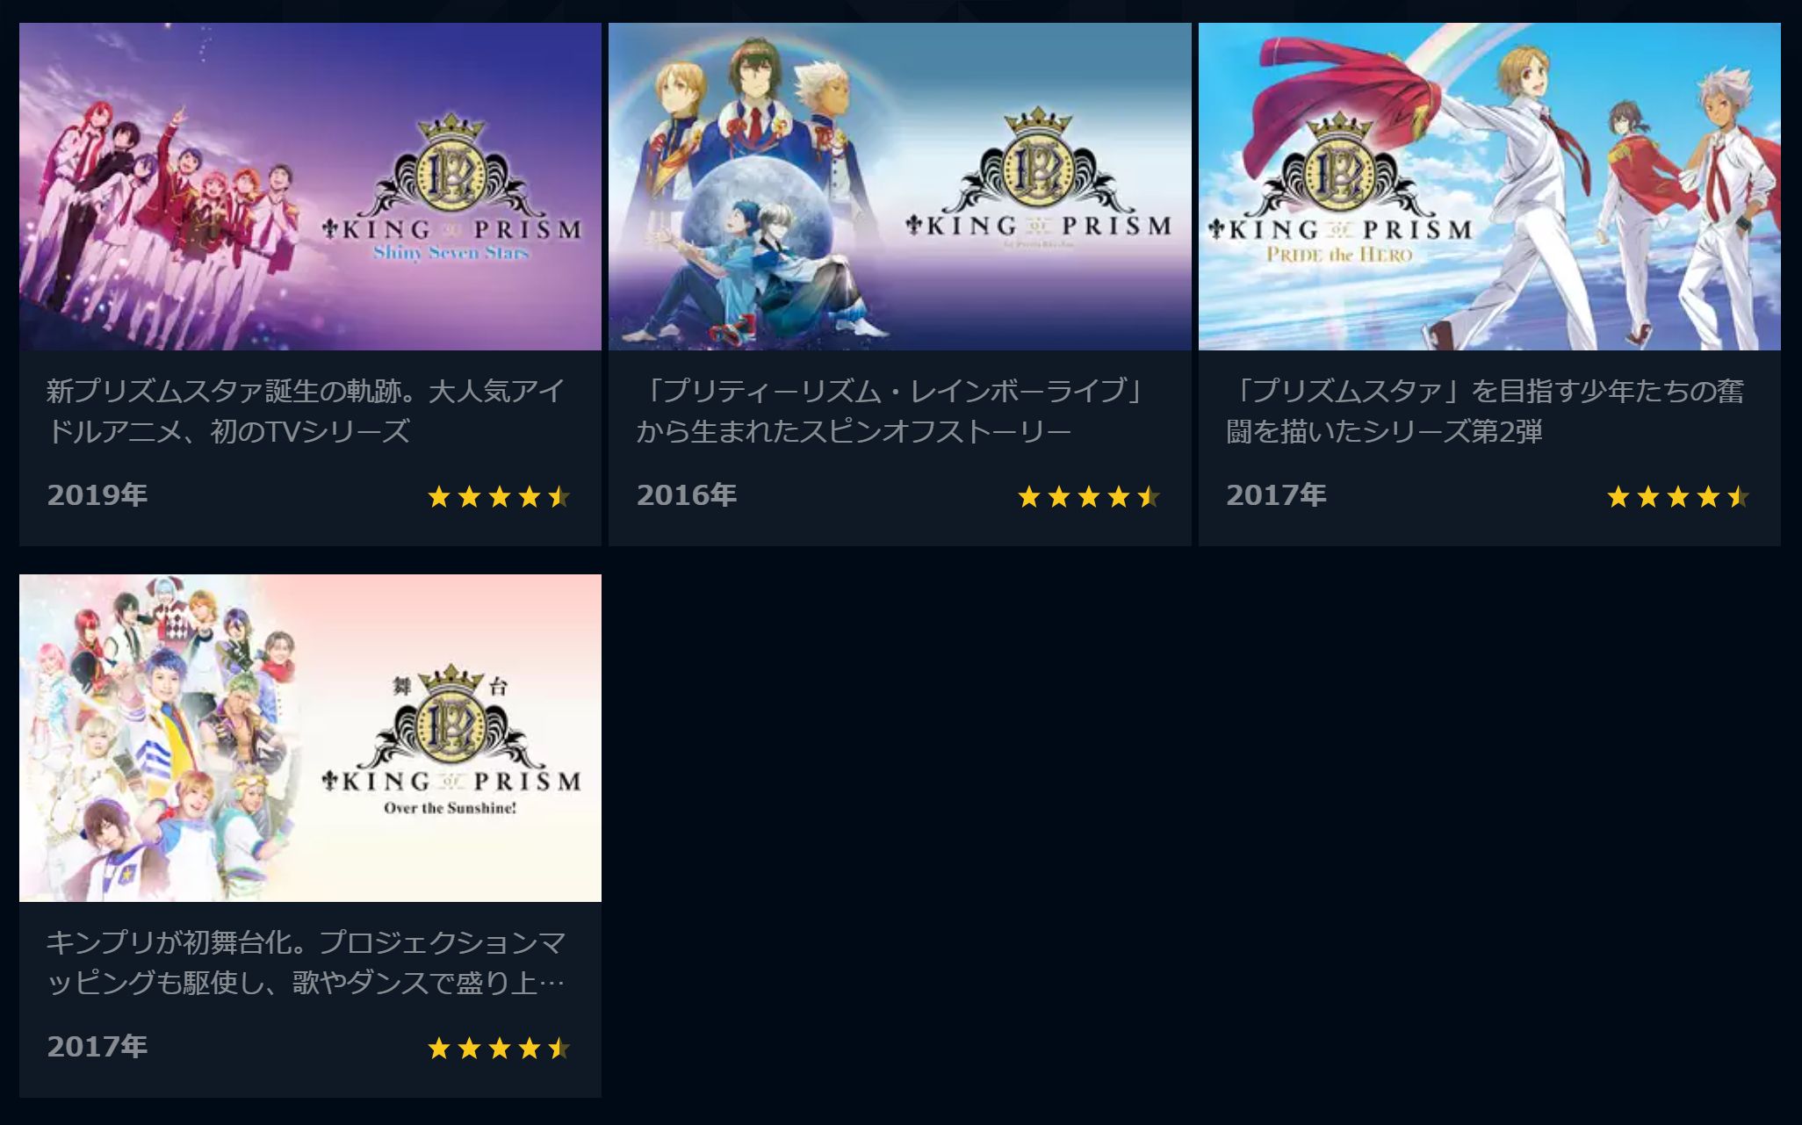Image resolution: width=1802 pixels, height=1125 pixels.
Task: Open the King of Prism PRIDE the HERO thumbnail
Action: [1489, 186]
